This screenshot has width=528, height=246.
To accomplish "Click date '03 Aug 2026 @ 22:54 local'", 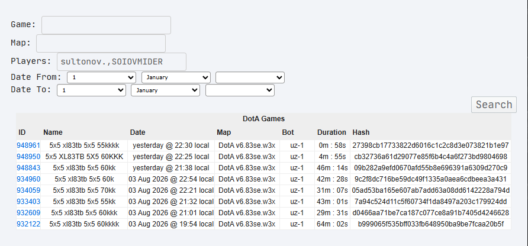I will tap(171, 179).
